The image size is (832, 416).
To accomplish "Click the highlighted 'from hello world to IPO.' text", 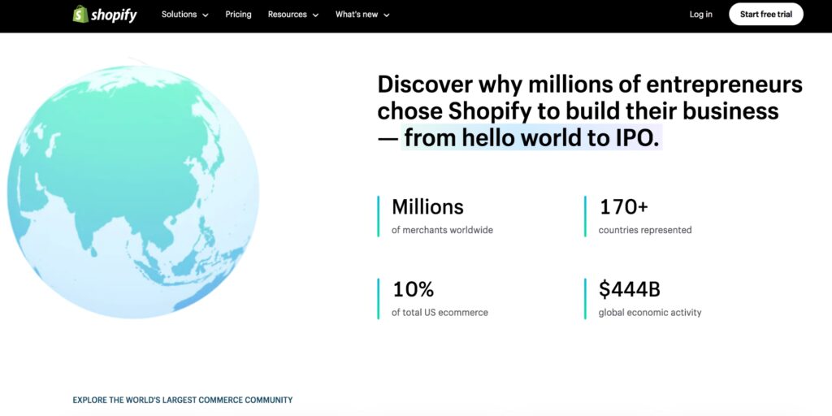I will coord(531,138).
